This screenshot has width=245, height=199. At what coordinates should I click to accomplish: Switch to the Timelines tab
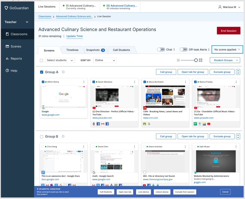pyautogui.click(x=72, y=50)
